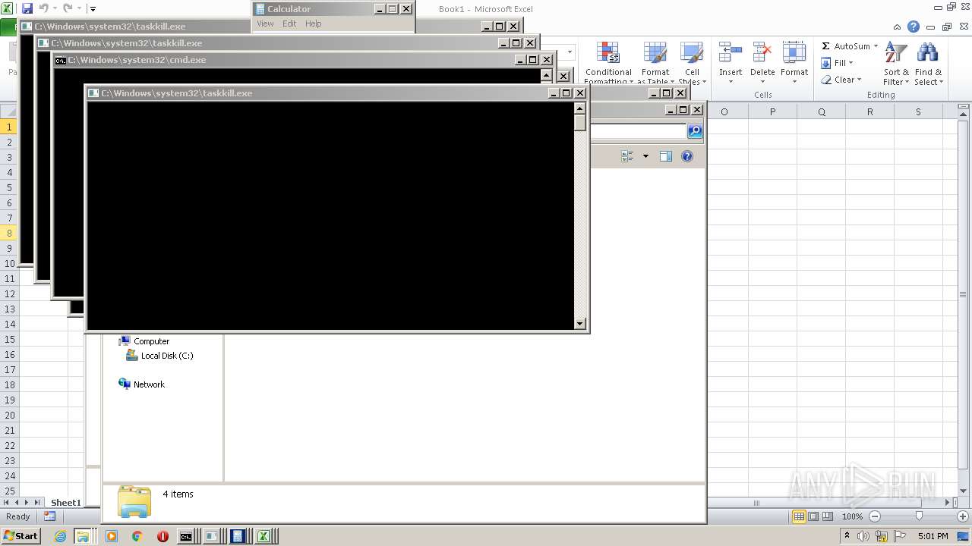The image size is (972, 546).
Task: Switch to Normal view in Excel
Action: pos(799,516)
